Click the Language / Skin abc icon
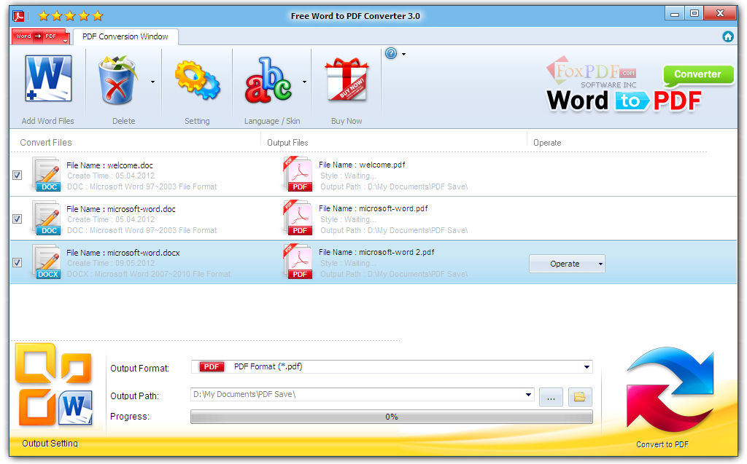This screenshot has width=747, height=464. tap(268, 80)
